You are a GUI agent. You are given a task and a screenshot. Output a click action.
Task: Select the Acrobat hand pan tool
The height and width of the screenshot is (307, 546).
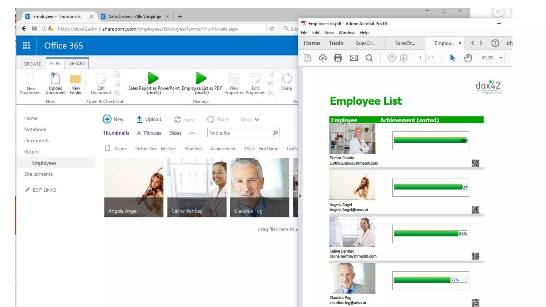[x=468, y=58]
